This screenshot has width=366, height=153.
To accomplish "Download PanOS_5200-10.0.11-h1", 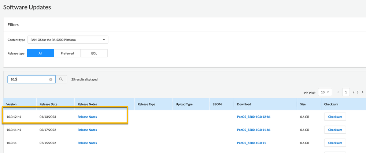I will click(254, 130).
